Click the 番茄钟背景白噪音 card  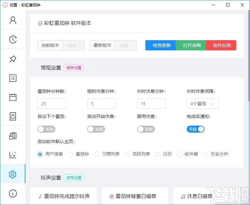tap(135, 196)
